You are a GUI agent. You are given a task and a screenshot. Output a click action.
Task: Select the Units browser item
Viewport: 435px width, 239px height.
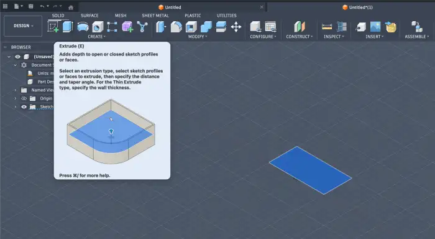tap(46, 73)
